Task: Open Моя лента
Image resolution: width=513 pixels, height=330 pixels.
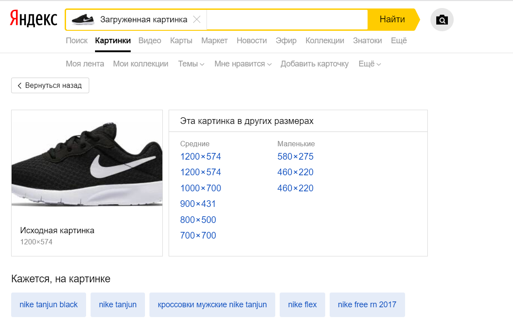Action: [85, 64]
